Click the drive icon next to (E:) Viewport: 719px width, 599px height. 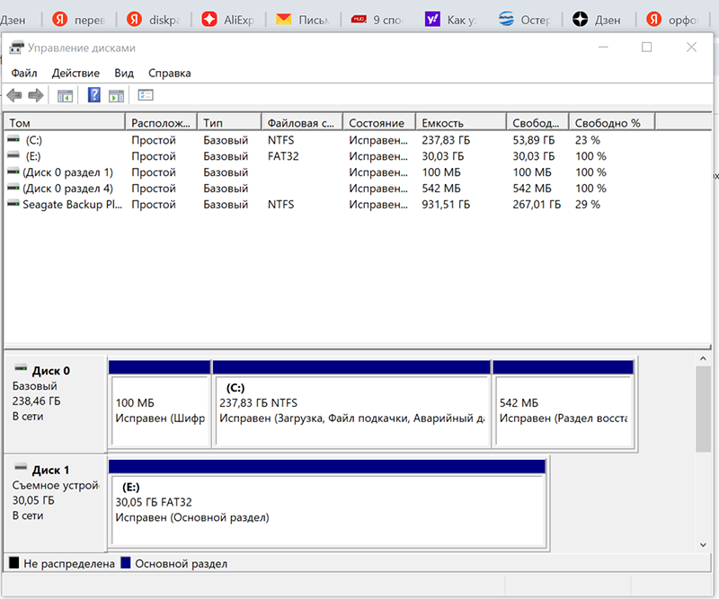tap(13, 154)
